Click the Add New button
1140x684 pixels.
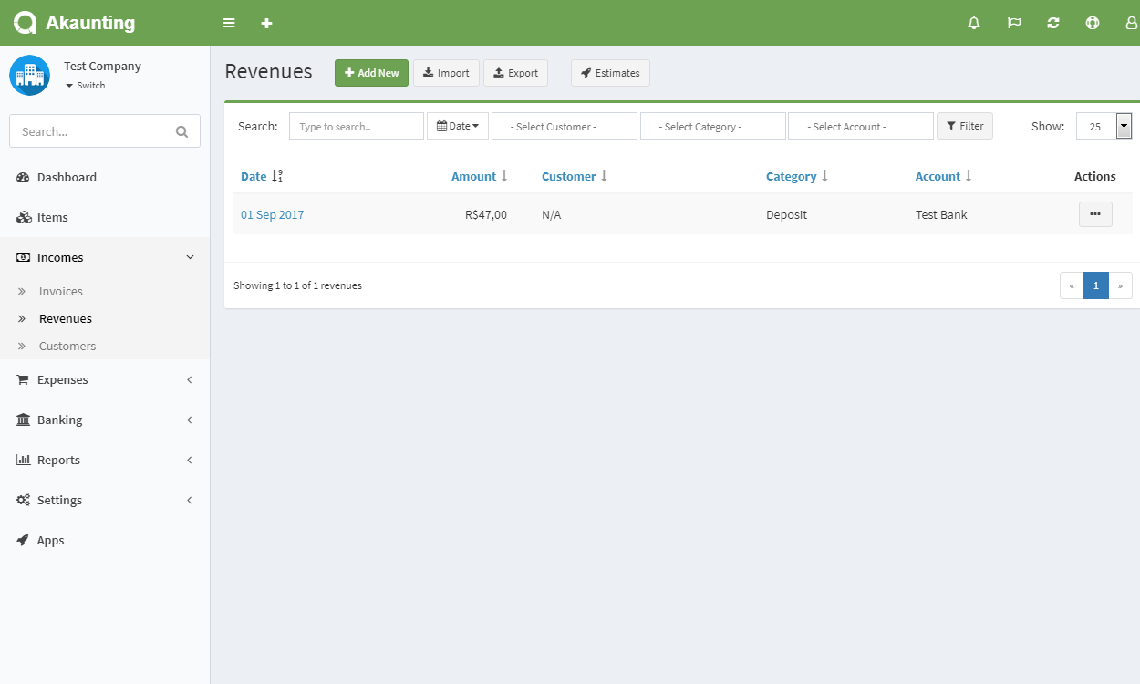point(371,73)
